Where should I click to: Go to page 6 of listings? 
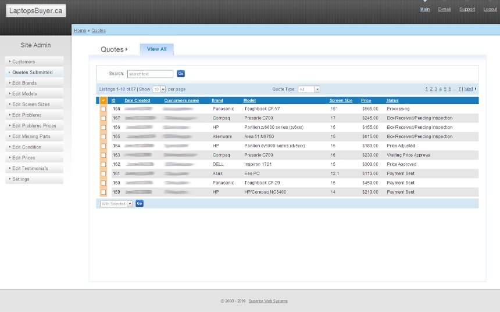pyautogui.click(x=449, y=89)
